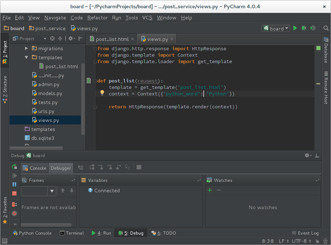Click Step Into My Code icon

[110, 167]
